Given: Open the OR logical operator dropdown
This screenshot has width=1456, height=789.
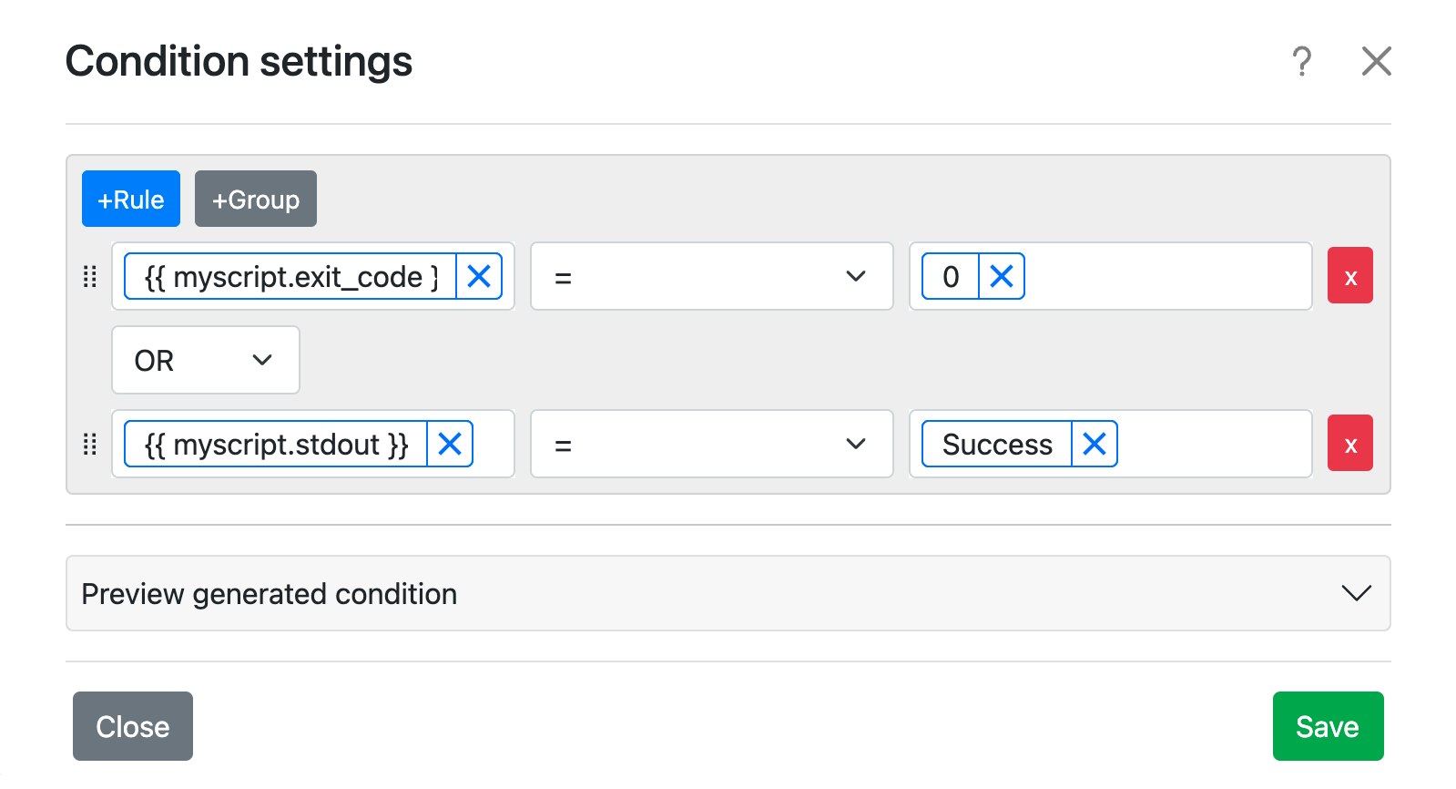Looking at the screenshot, I should [205, 360].
